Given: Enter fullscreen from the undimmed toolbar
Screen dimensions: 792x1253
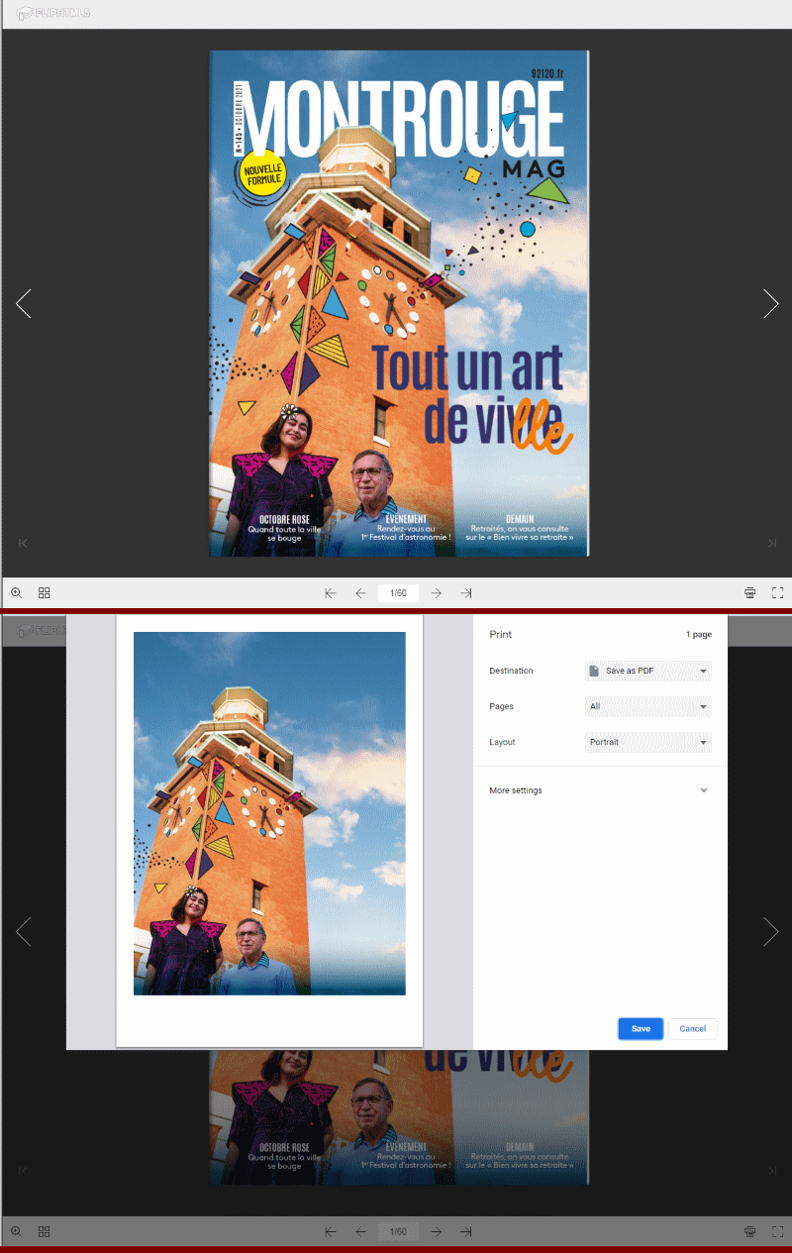Looking at the screenshot, I should (x=778, y=593).
